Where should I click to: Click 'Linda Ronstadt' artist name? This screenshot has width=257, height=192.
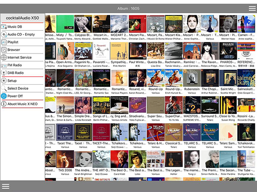click(83, 120)
